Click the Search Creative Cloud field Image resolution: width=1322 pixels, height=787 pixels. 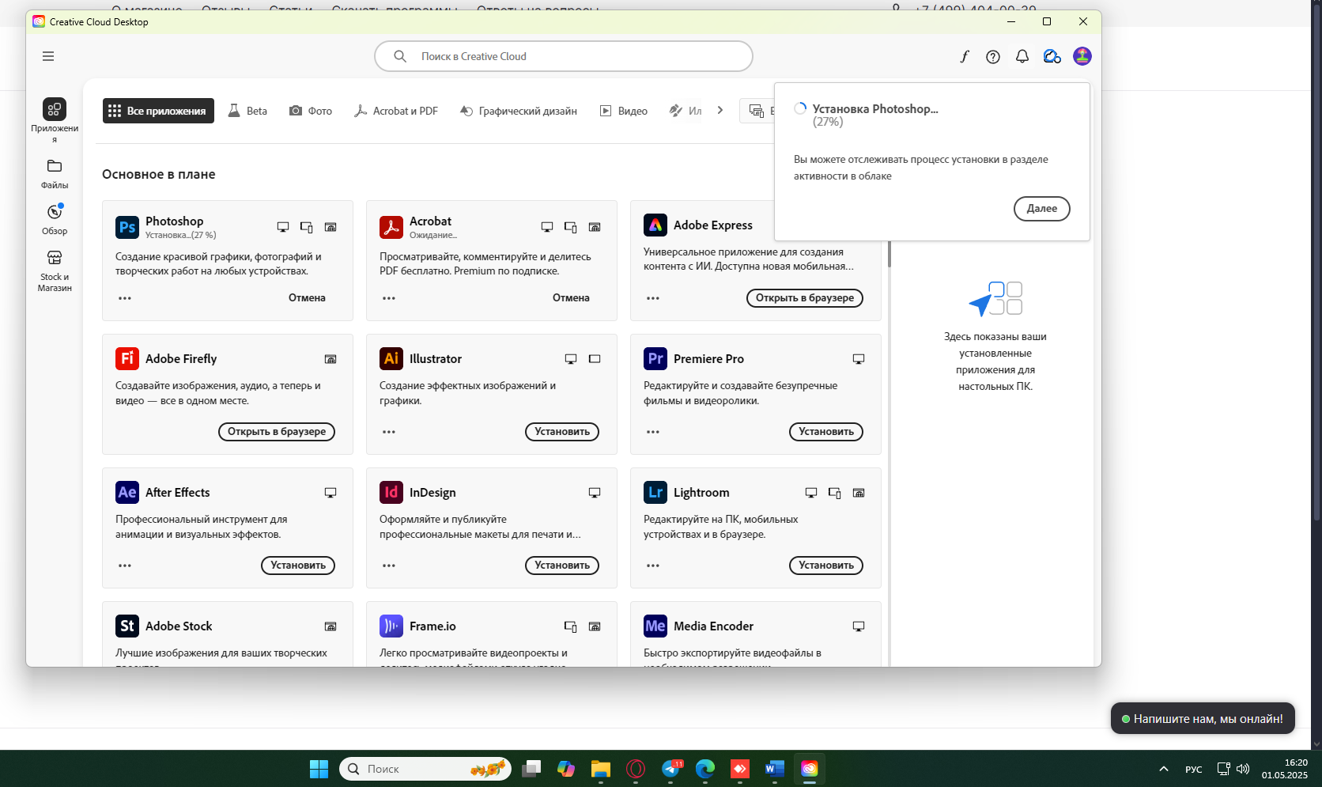(564, 56)
